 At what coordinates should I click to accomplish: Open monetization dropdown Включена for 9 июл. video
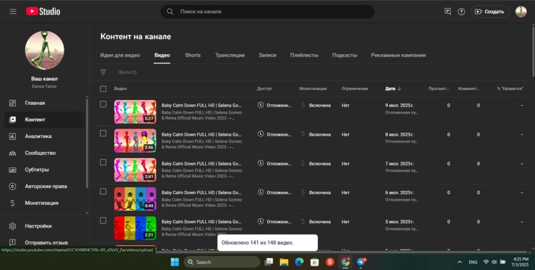tap(320, 105)
